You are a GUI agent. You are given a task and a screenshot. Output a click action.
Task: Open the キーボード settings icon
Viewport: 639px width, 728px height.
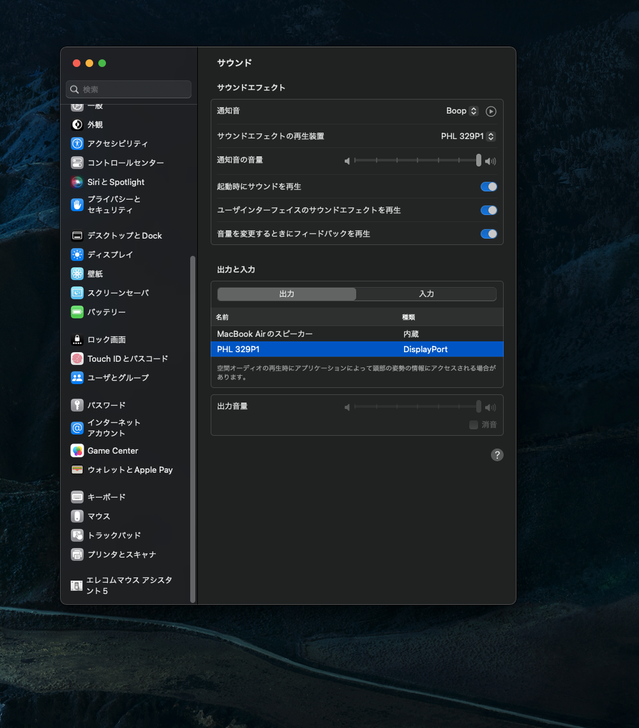[x=77, y=497]
